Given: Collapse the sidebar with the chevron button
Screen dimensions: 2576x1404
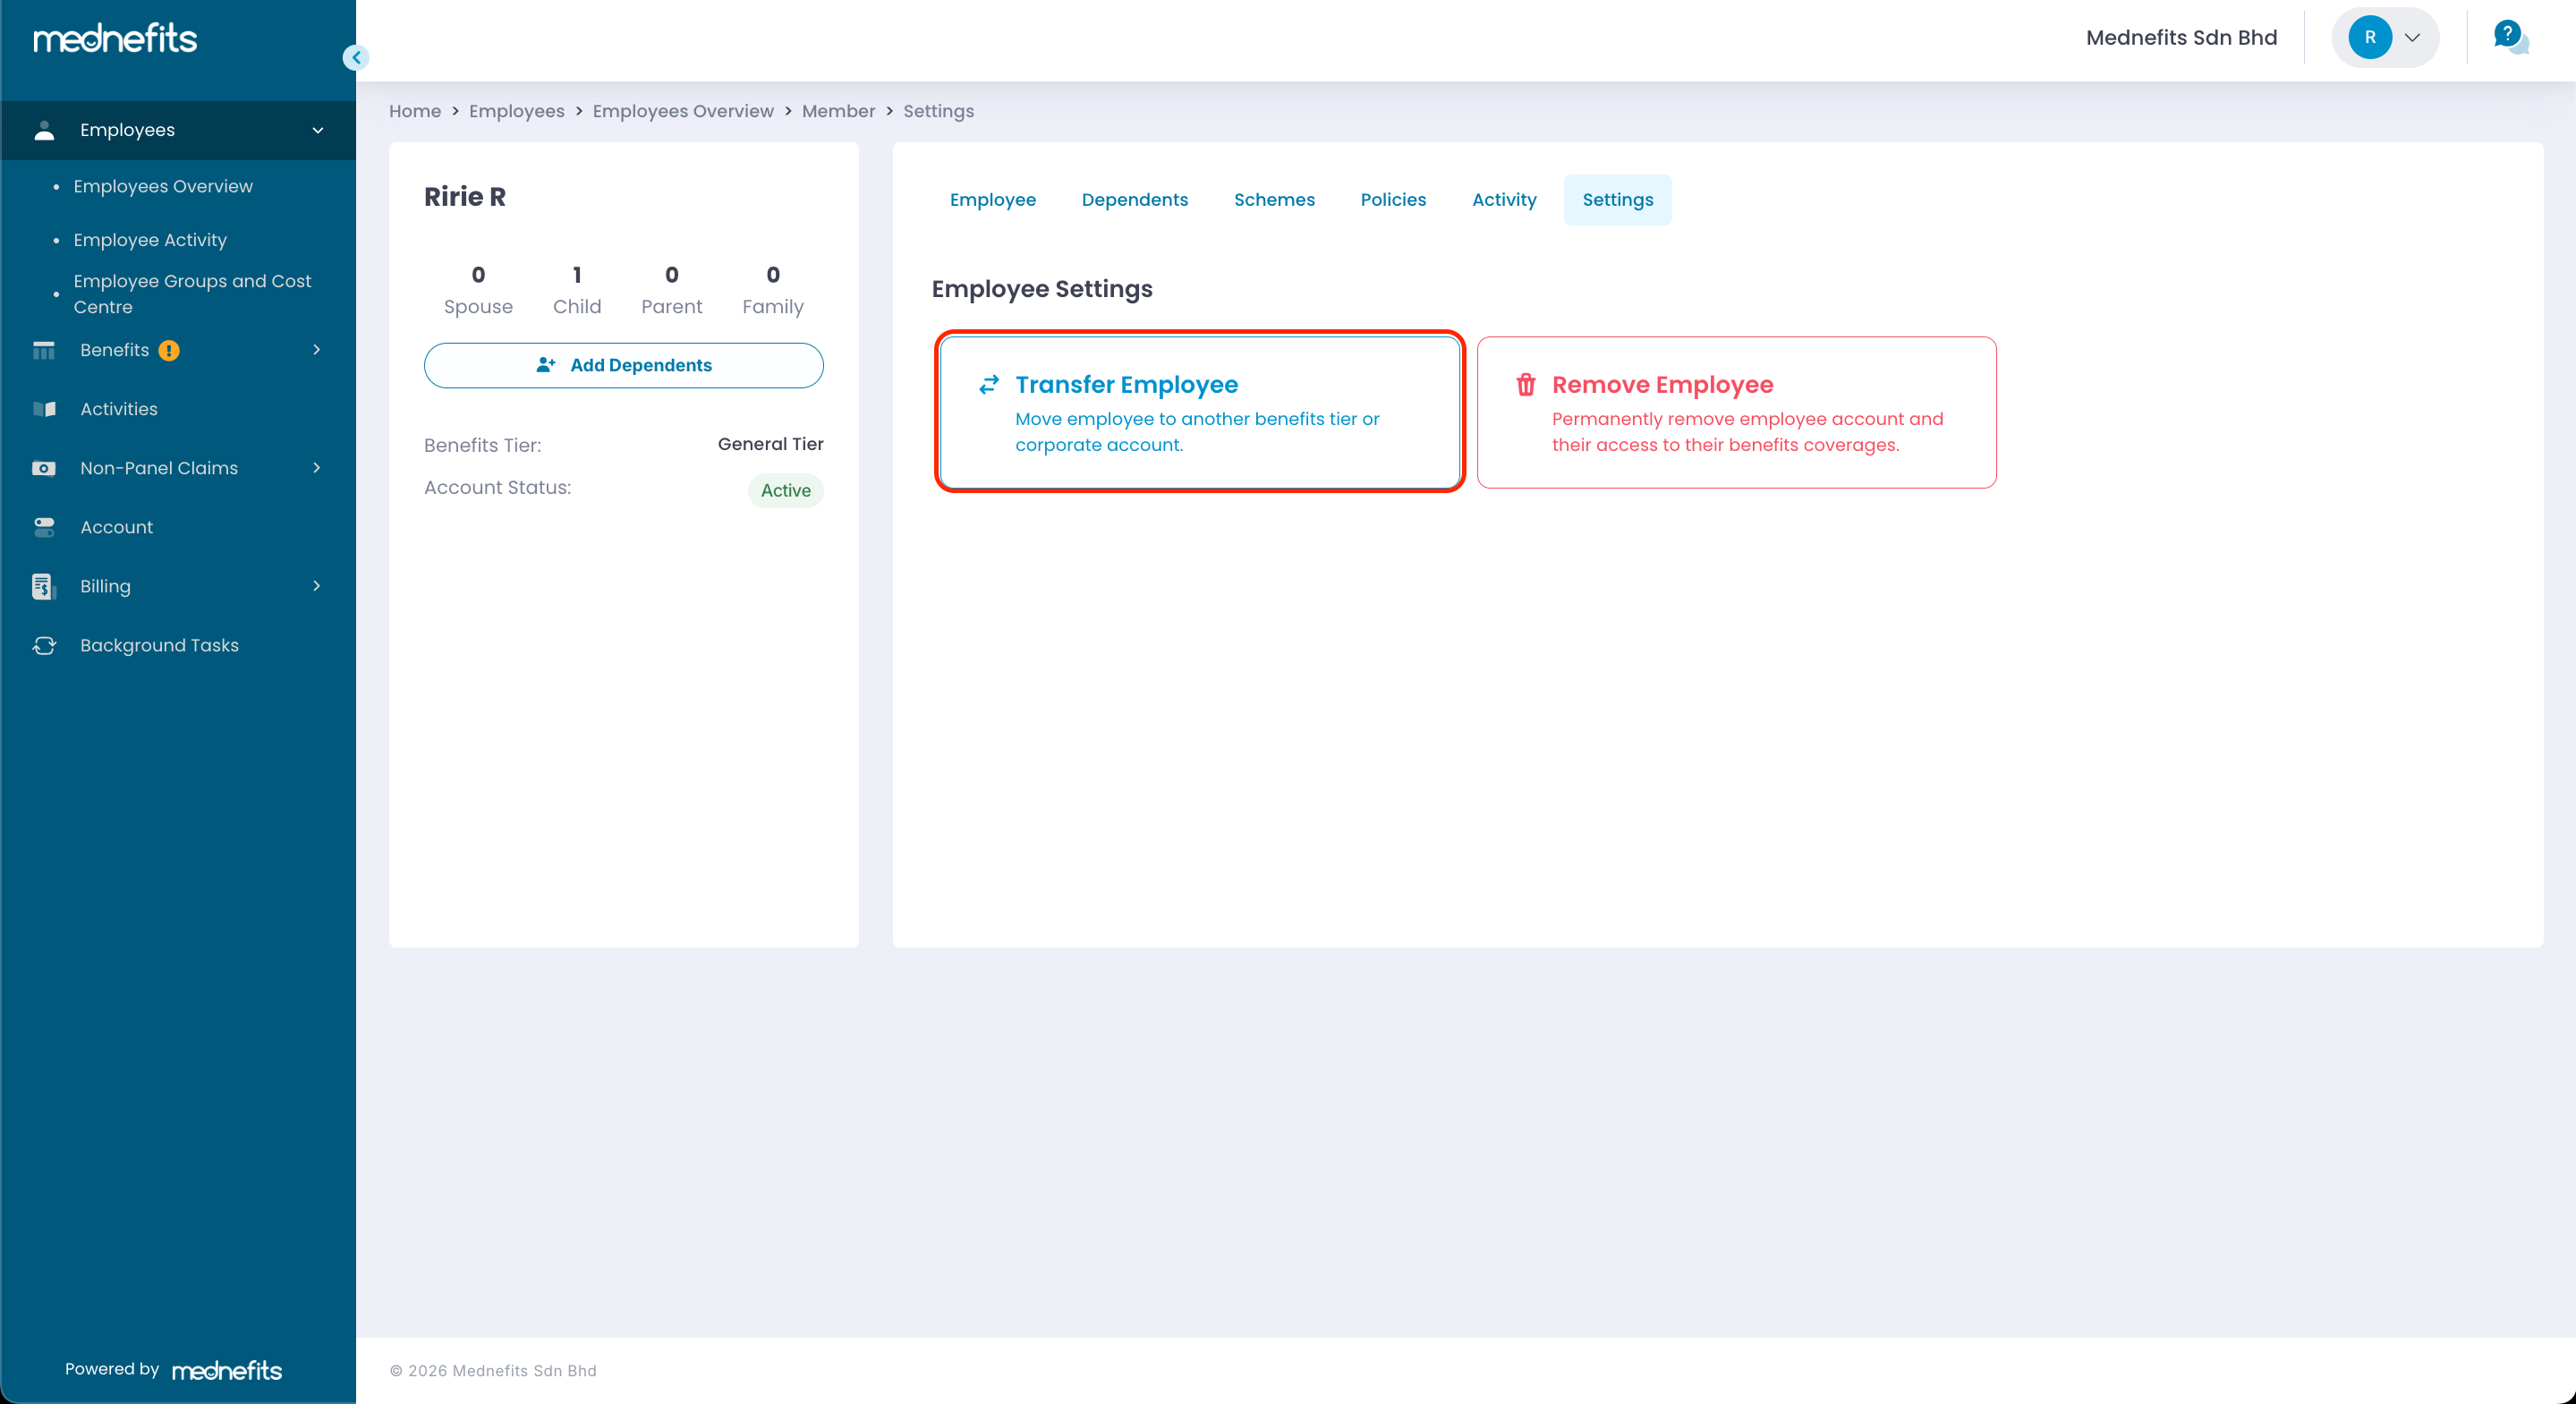Looking at the screenshot, I should (356, 57).
